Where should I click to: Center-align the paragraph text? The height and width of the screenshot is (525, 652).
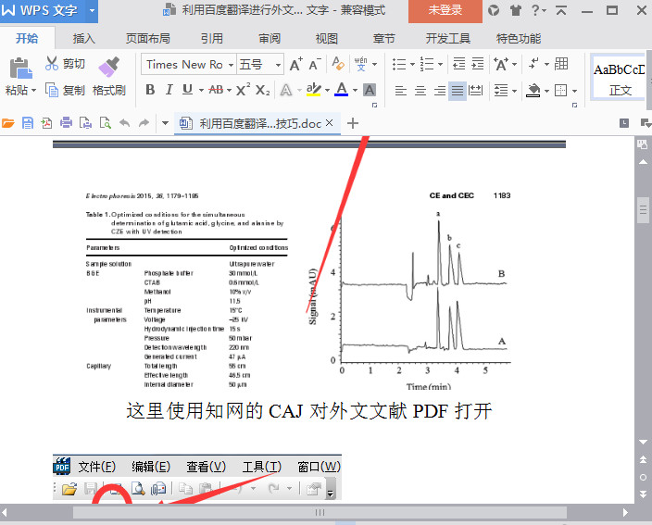[x=420, y=91]
